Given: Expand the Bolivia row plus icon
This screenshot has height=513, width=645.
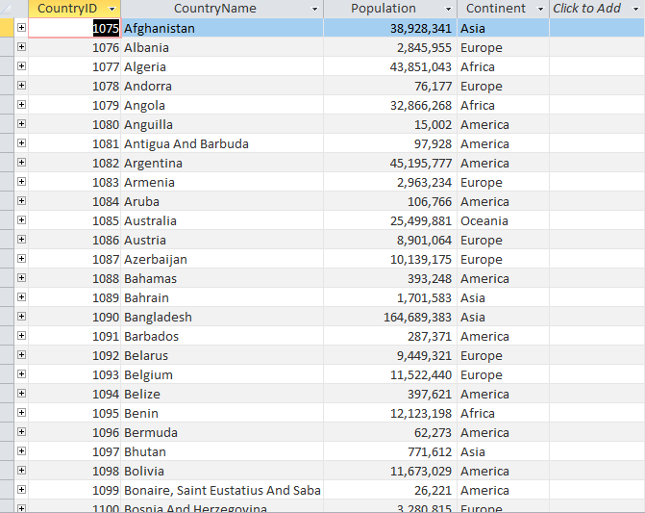Looking at the screenshot, I should [21, 471].
